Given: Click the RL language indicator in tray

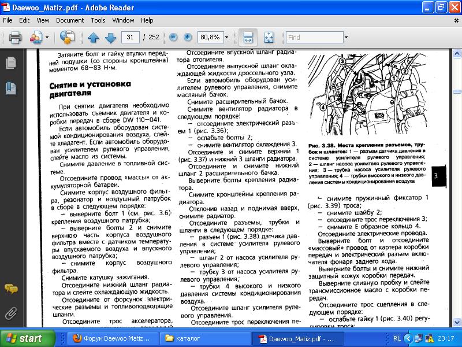Looking at the screenshot, I should coord(397,338).
